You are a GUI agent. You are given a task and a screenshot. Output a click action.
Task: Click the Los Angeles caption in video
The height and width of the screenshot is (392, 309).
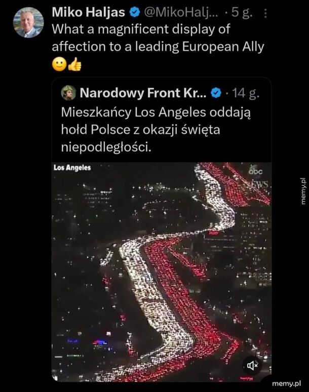(72, 168)
